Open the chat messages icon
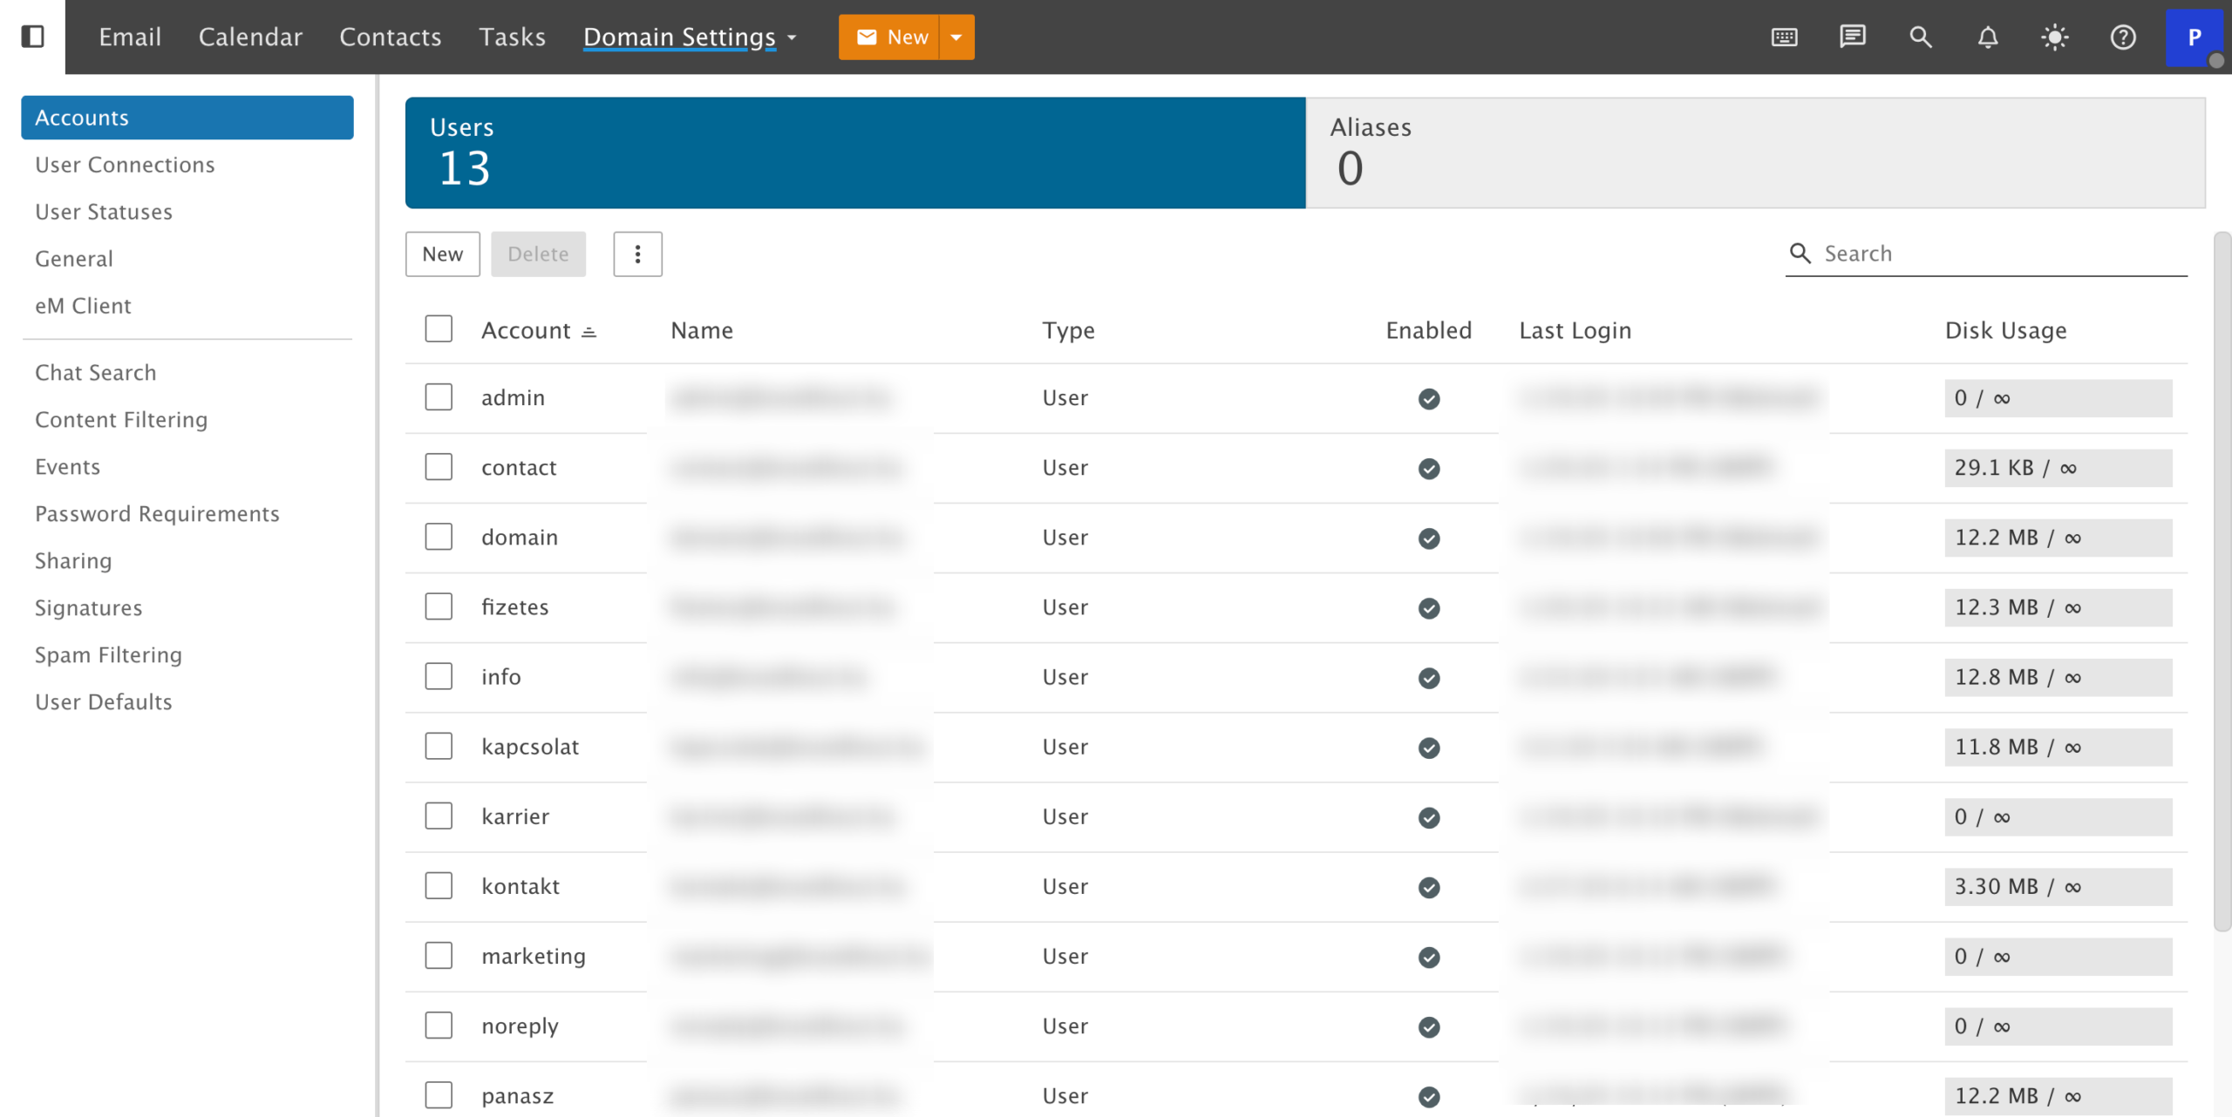This screenshot has width=2232, height=1117. (1852, 37)
